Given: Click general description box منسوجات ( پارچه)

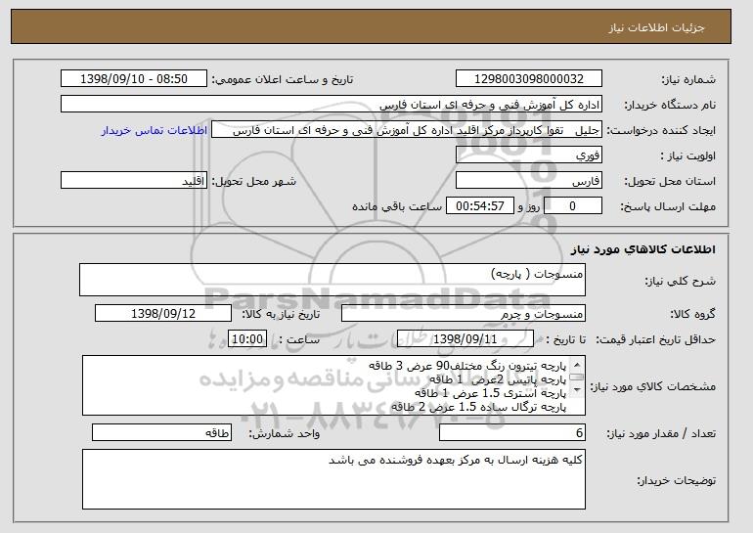Looking at the screenshot, I should [x=332, y=280].
